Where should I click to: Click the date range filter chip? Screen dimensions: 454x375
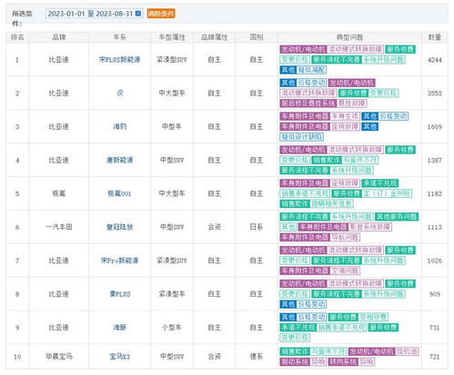click(x=95, y=14)
